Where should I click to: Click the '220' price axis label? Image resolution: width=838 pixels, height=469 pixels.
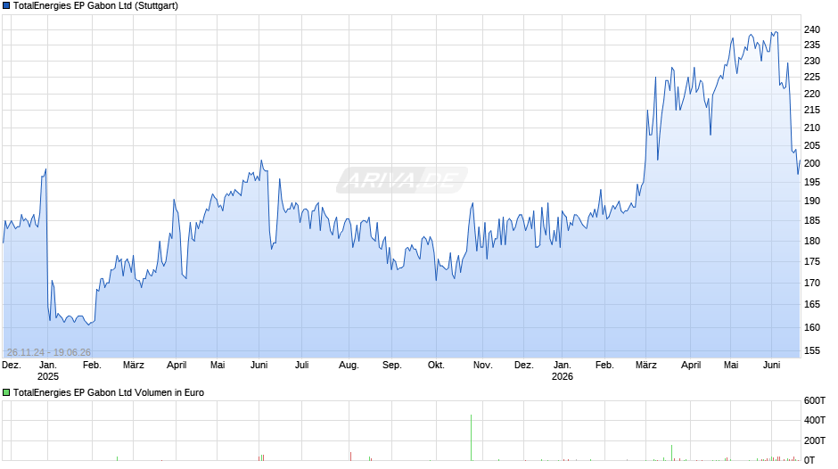coord(812,95)
